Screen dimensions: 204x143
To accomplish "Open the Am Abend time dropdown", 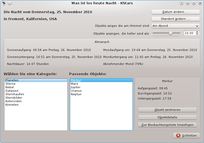I will point(175,26).
